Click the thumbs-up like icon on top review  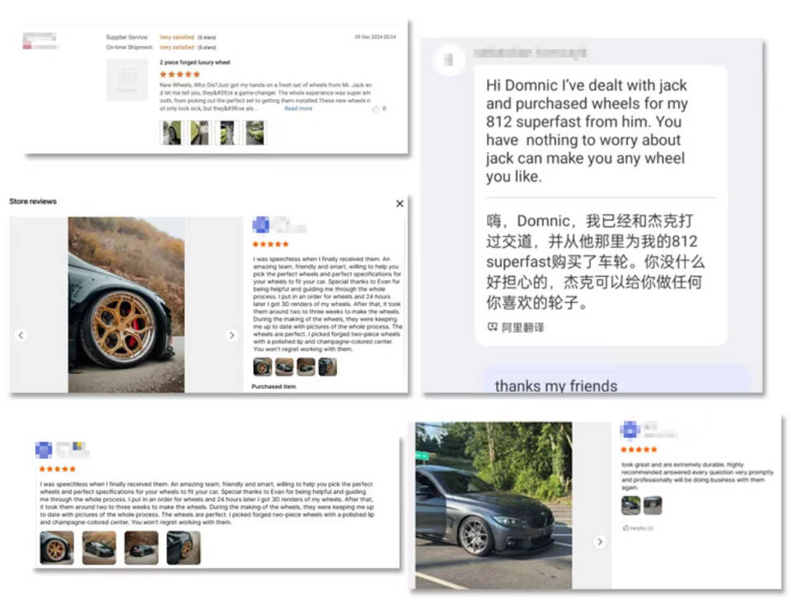376,109
